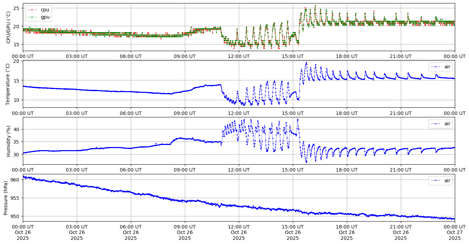Click the '21:00 UT' tick under Temperature plot
Image resolution: width=469 pixels, height=244 pixels.
tap(400, 113)
